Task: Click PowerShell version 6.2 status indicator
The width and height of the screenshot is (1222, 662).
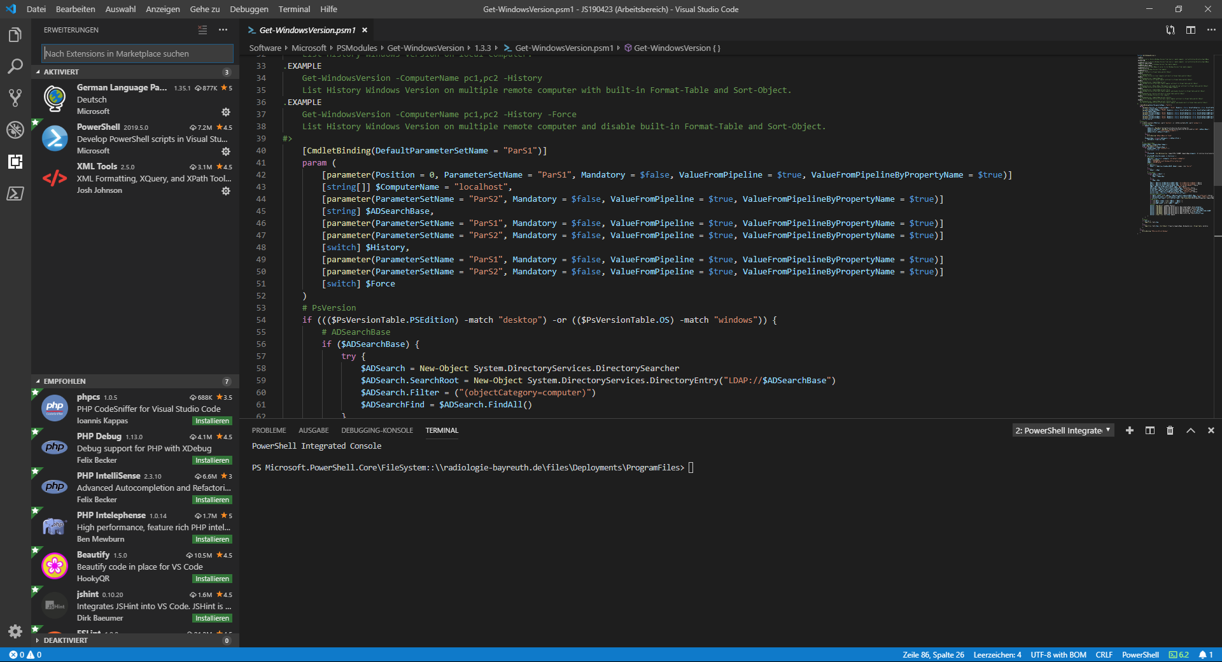Action: [x=1179, y=654]
